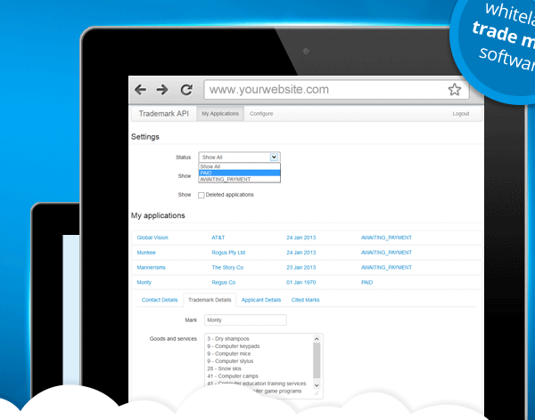Click goods list scrollbar up arrow

pyautogui.click(x=317, y=339)
